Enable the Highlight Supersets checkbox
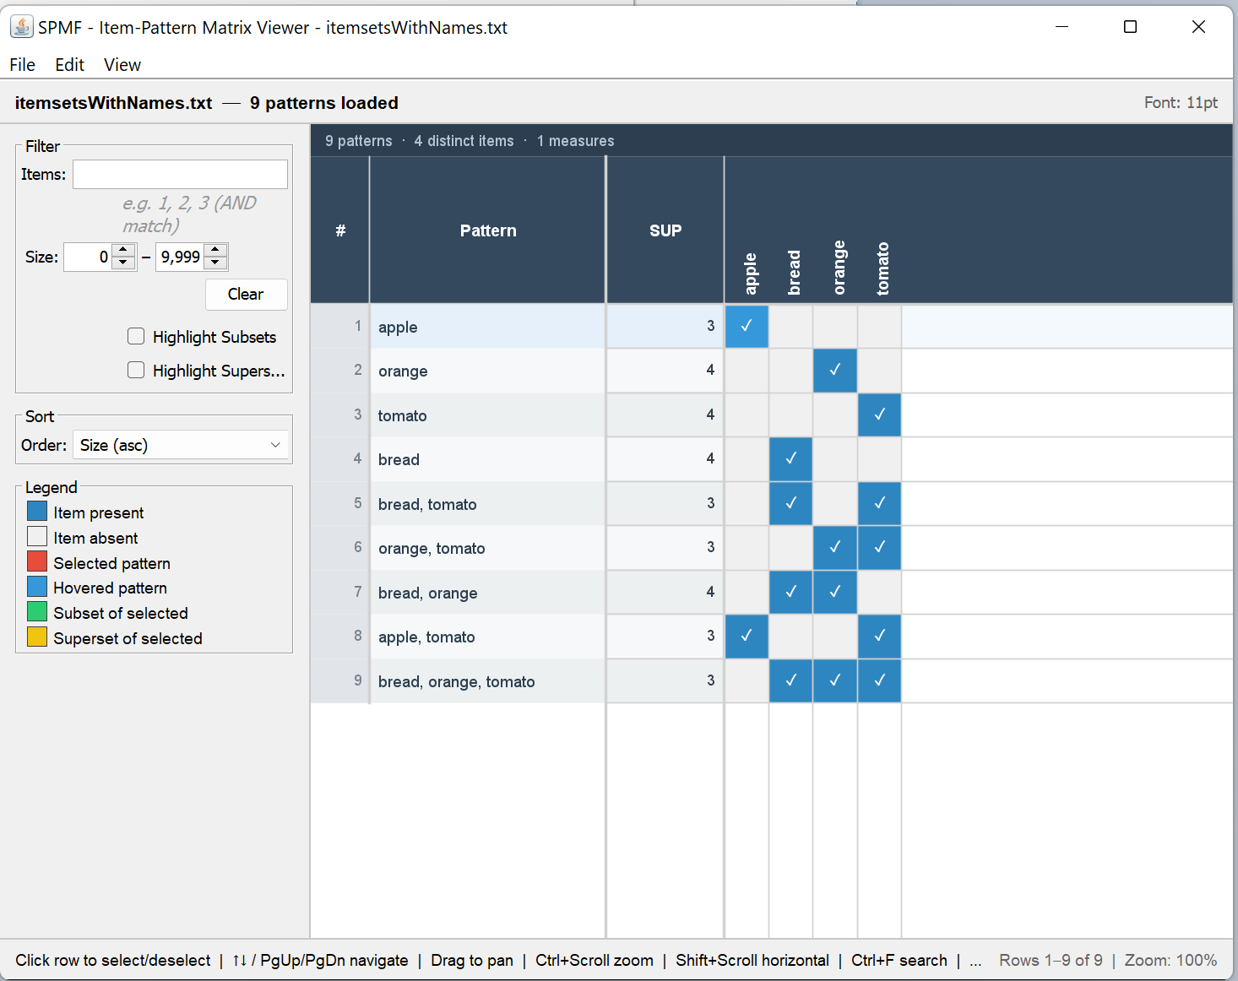This screenshot has width=1238, height=981. coord(136,371)
